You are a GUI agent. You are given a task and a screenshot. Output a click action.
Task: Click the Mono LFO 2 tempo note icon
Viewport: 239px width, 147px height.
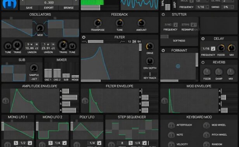click(64, 143)
